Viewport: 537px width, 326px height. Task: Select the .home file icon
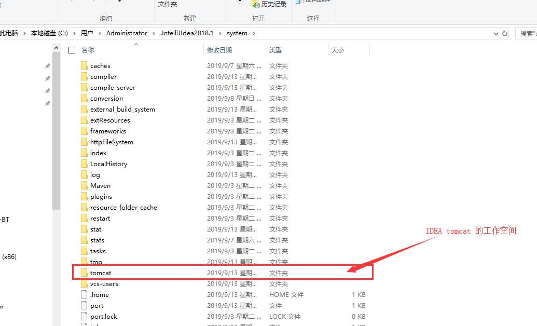point(84,295)
